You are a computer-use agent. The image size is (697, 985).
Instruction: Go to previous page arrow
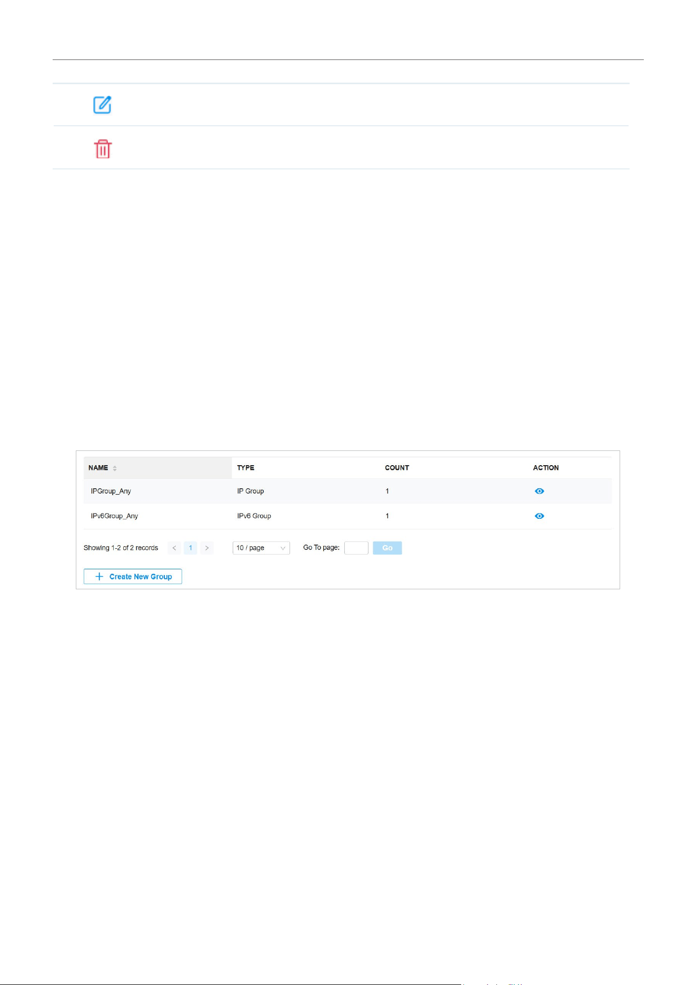click(x=174, y=548)
